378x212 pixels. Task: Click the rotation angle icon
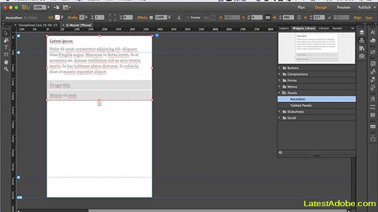[x=329, y=18]
